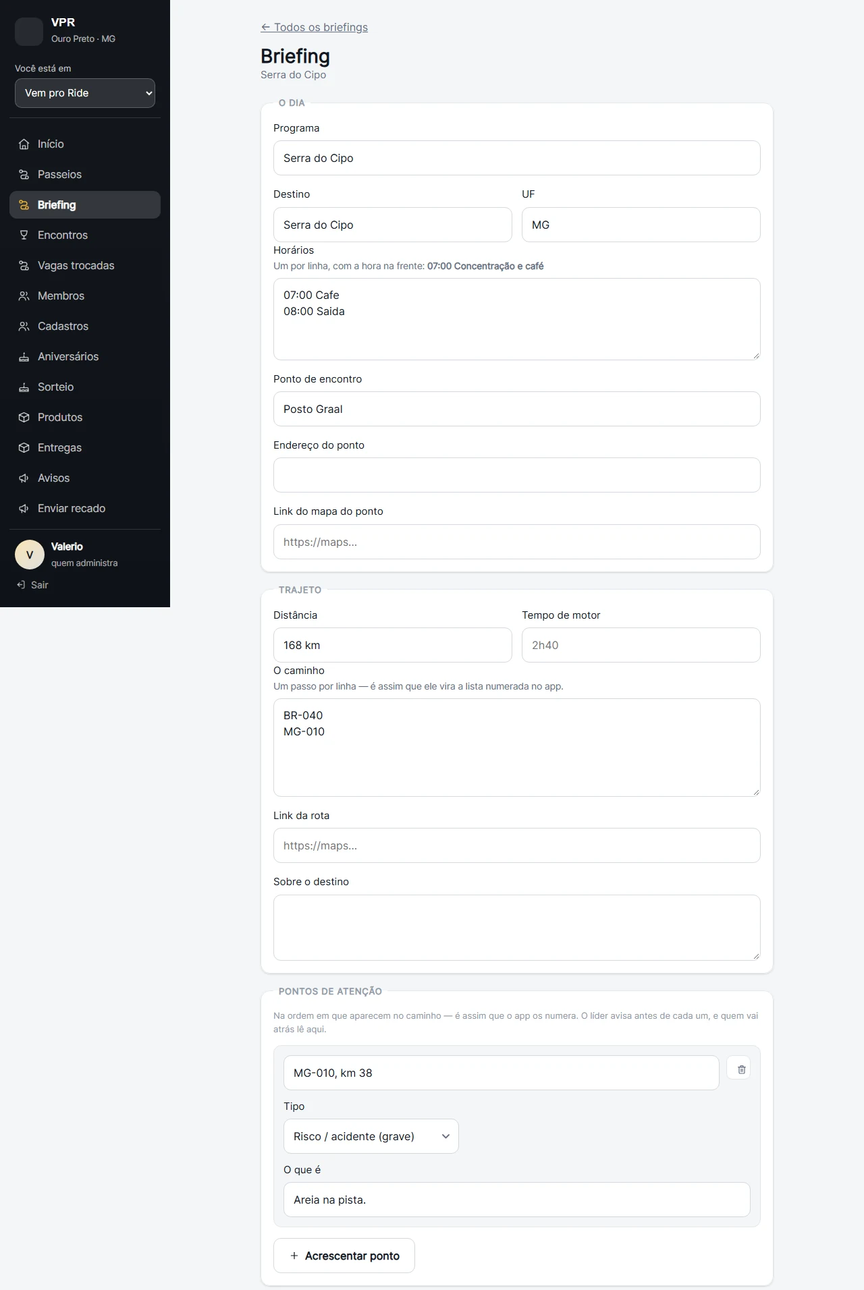Click the Enviar recado megaphone icon
The height and width of the screenshot is (1290, 864).
click(x=24, y=509)
